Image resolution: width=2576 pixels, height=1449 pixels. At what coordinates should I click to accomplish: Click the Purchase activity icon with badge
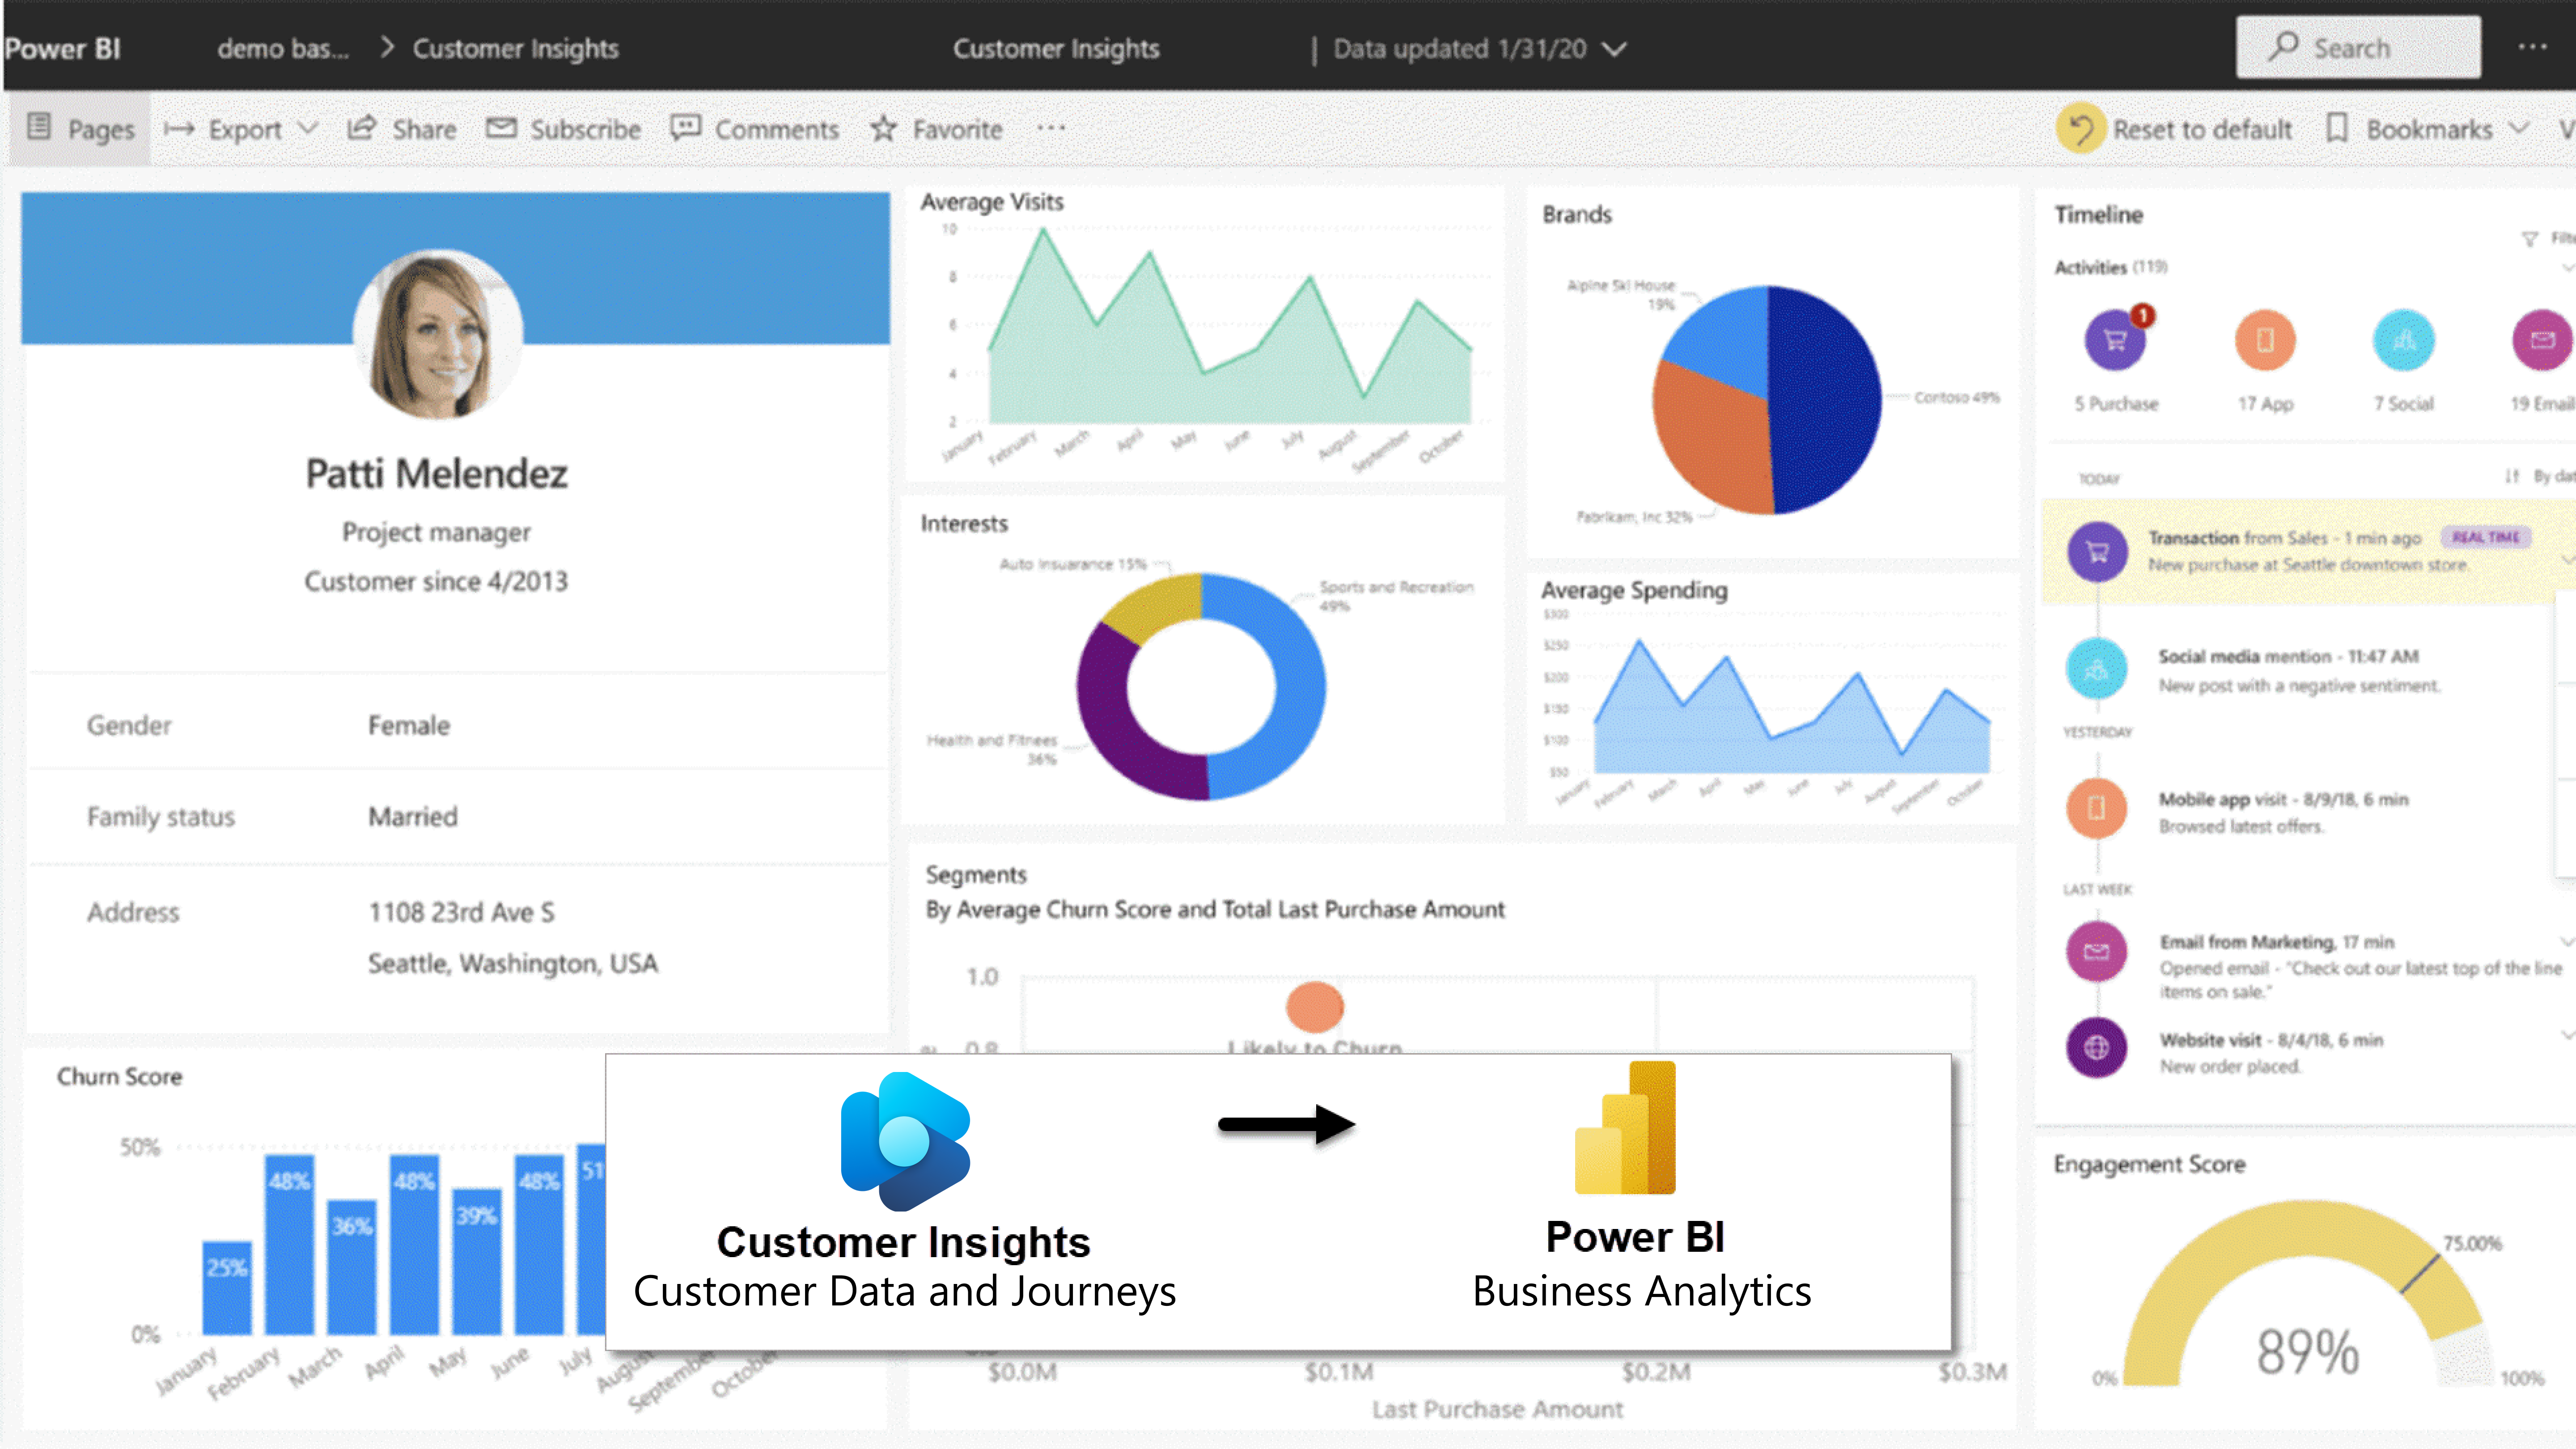pos(2114,340)
